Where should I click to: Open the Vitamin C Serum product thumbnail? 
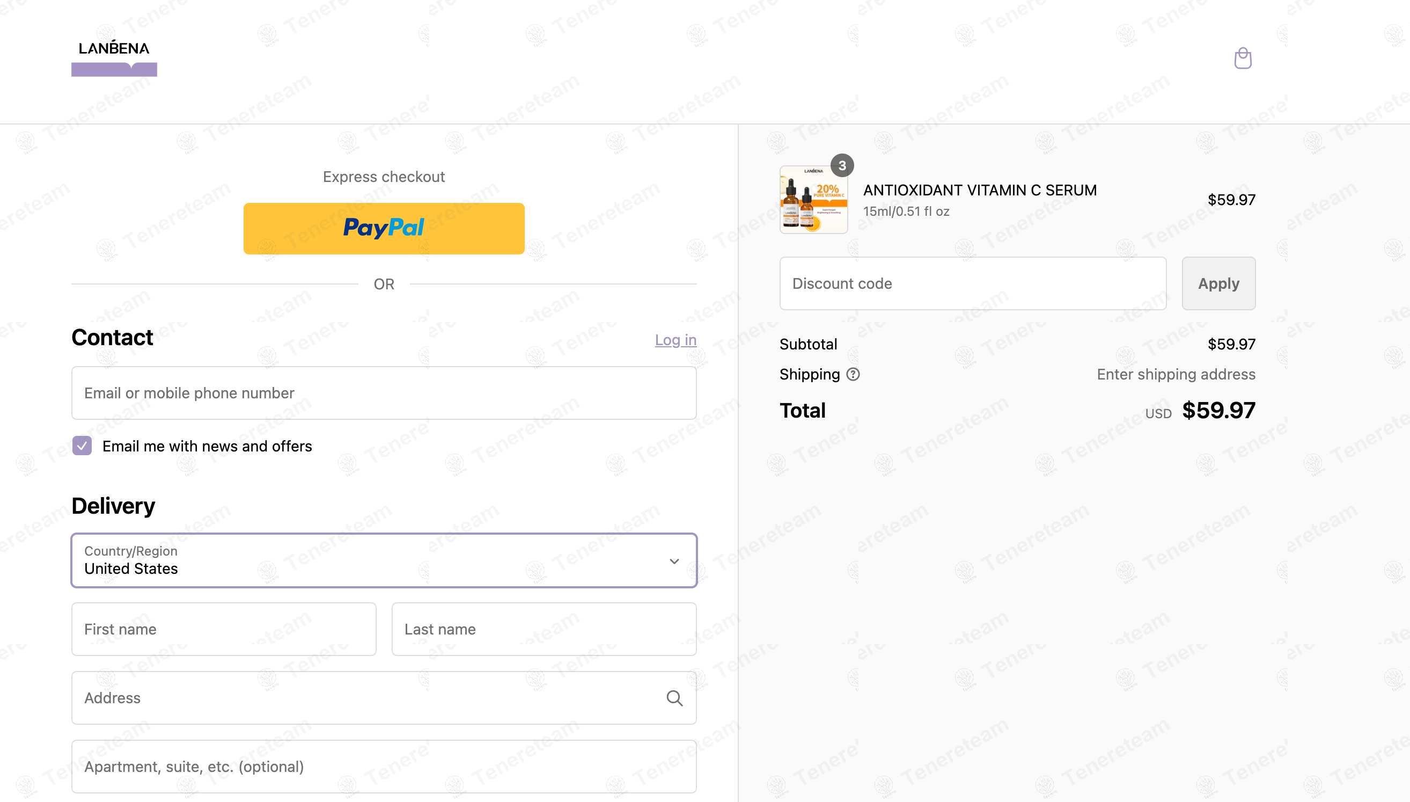click(813, 199)
